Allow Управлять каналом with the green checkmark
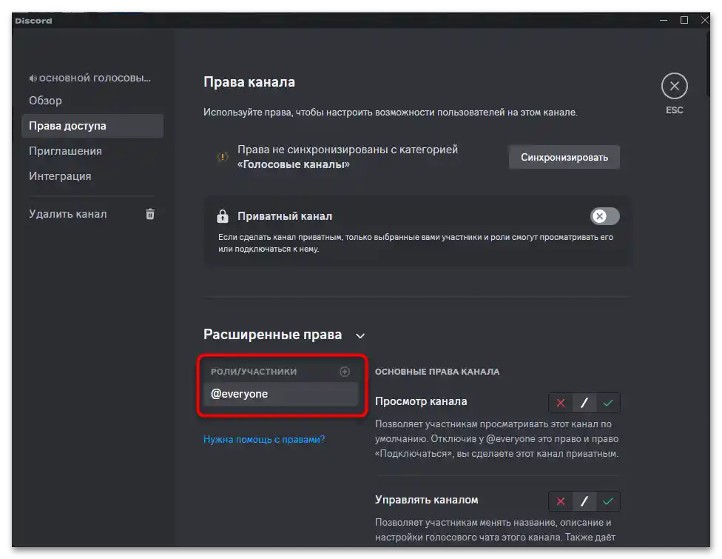 (607, 501)
